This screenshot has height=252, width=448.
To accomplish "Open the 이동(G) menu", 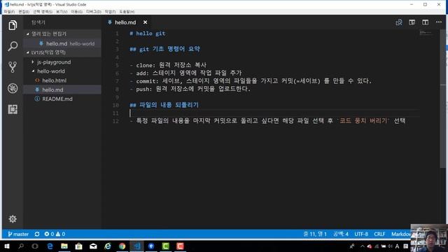I will coord(76,12).
